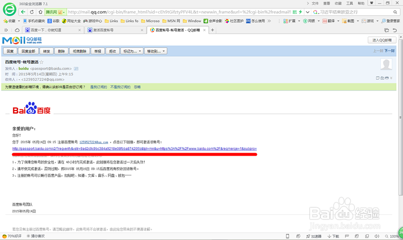The height and width of the screenshot is (240, 403).
Task: Open the 标记为... dropdown
Action: [132, 51]
